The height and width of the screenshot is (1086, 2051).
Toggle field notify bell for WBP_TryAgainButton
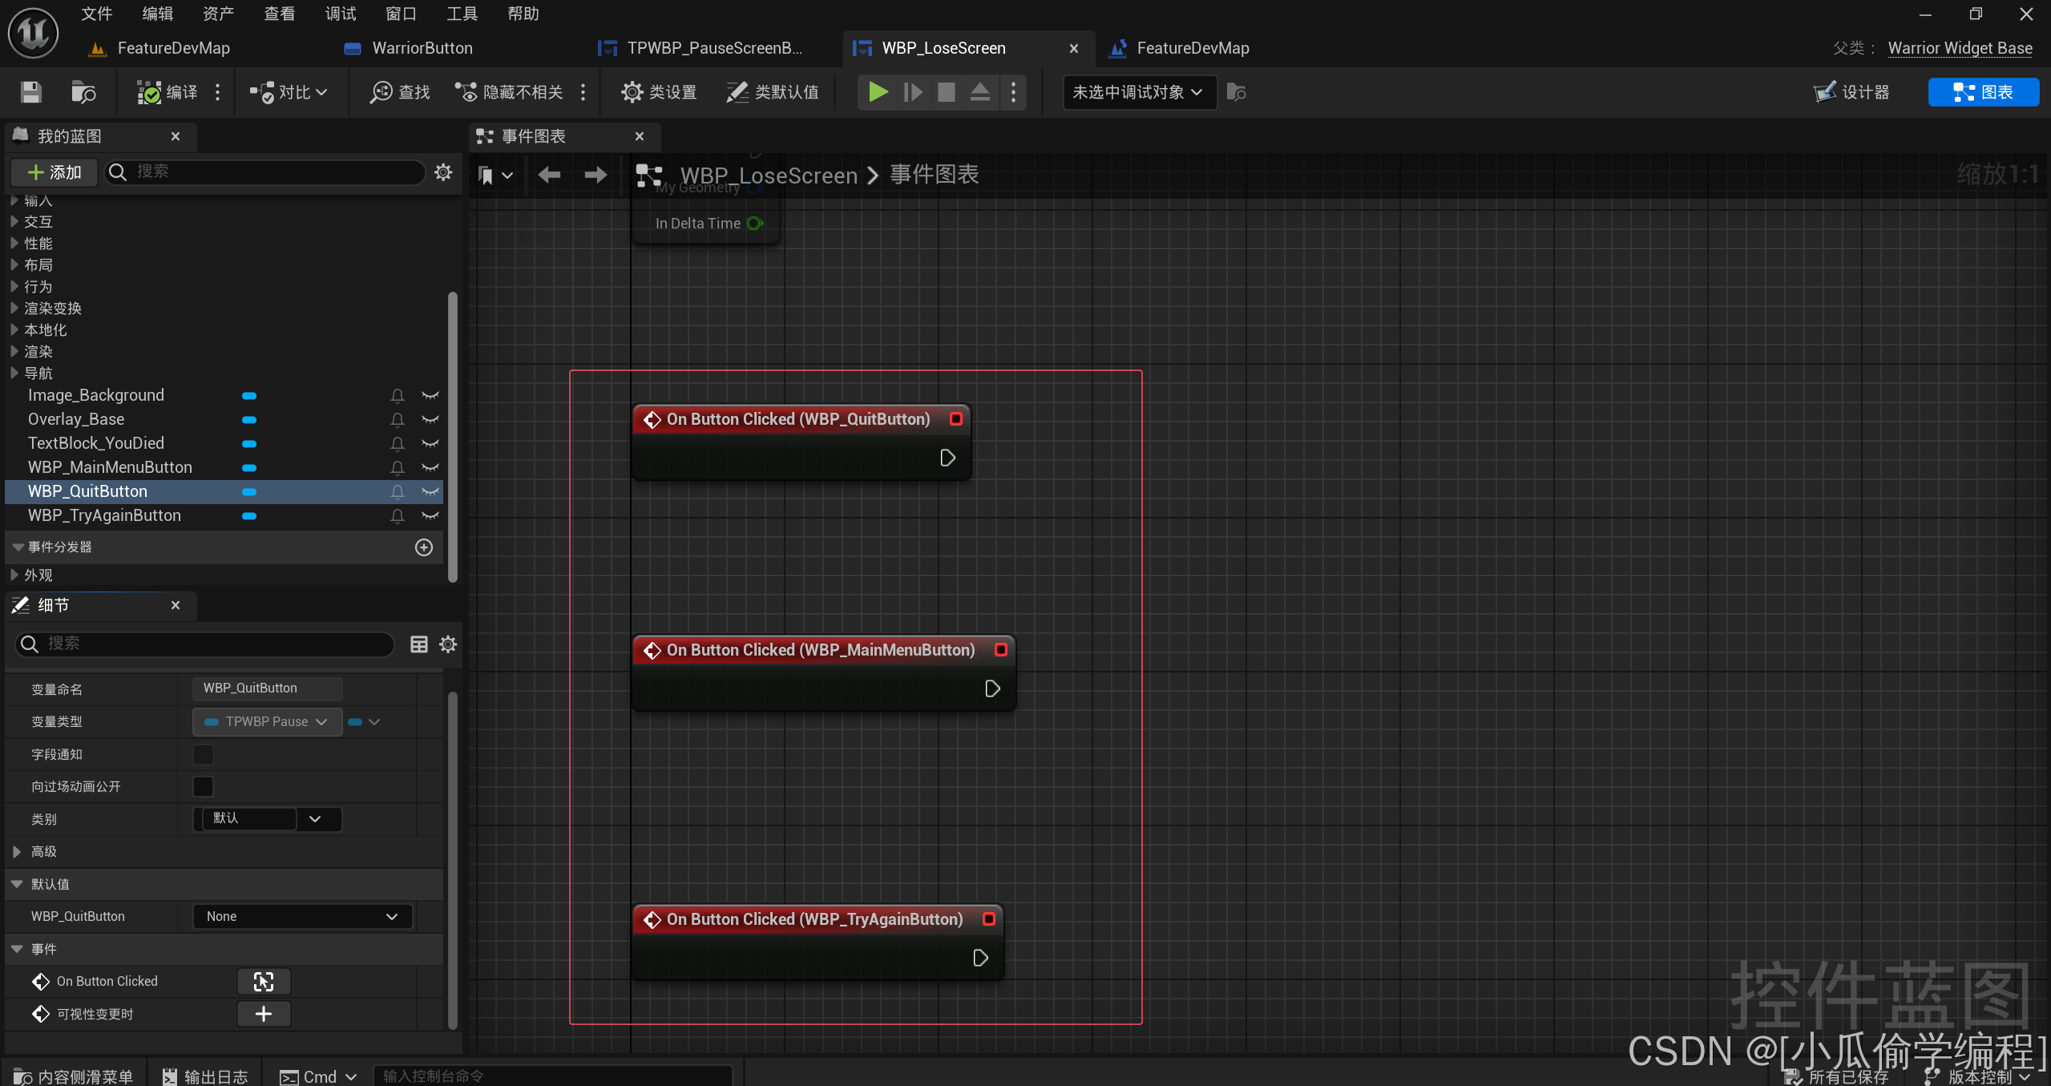click(x=397, y=515)
